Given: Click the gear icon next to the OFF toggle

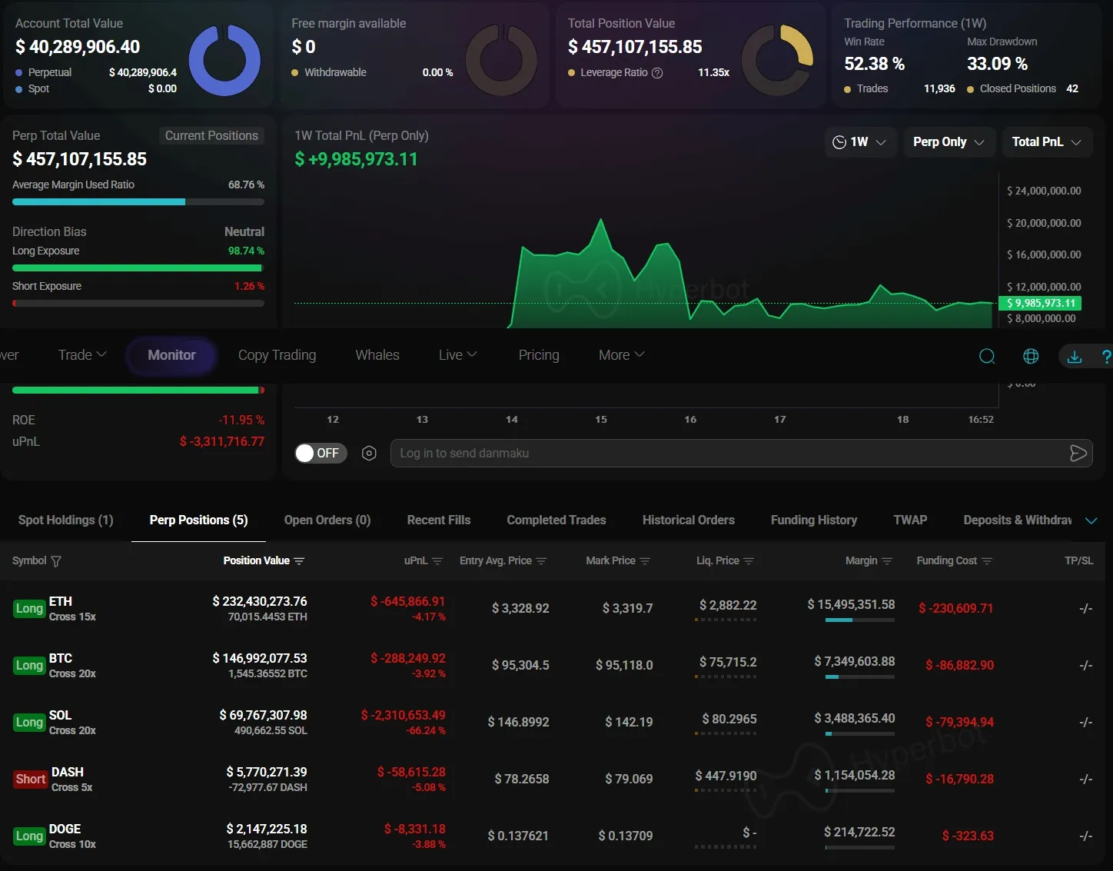Looking at the screenshot, I should pyautogui.click(x=368, y=453).
